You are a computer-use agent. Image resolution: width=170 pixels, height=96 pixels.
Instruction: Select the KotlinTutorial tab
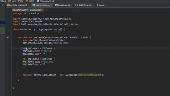[85, 5]
